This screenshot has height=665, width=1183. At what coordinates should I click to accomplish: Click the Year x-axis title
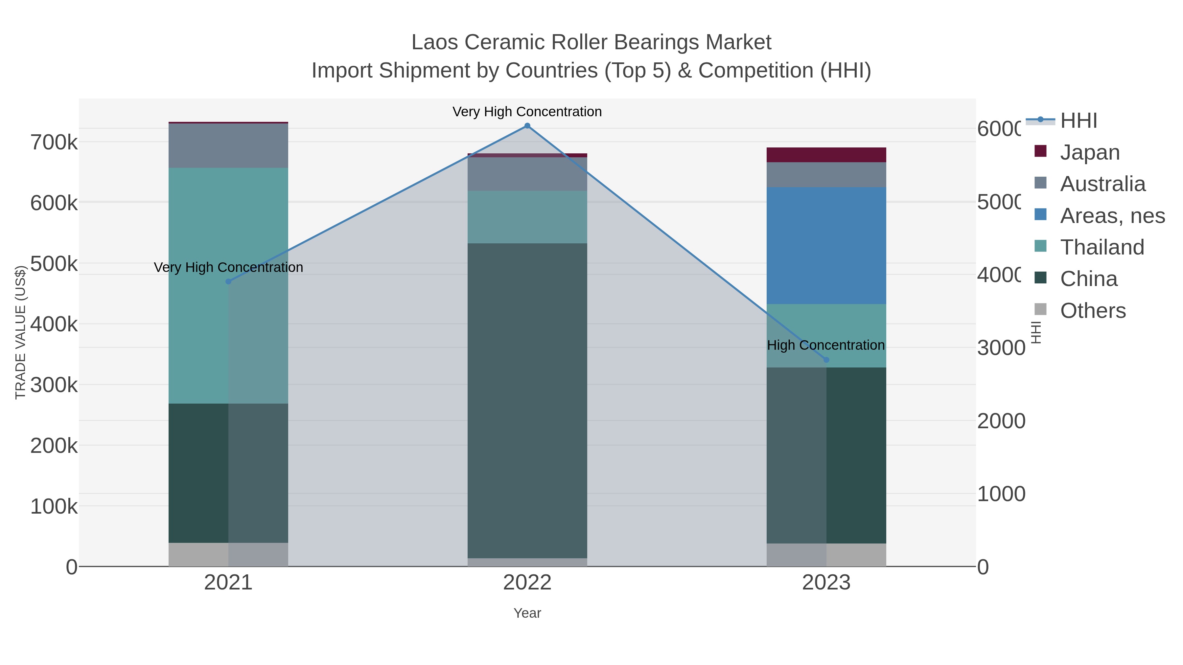pos(527,613)
